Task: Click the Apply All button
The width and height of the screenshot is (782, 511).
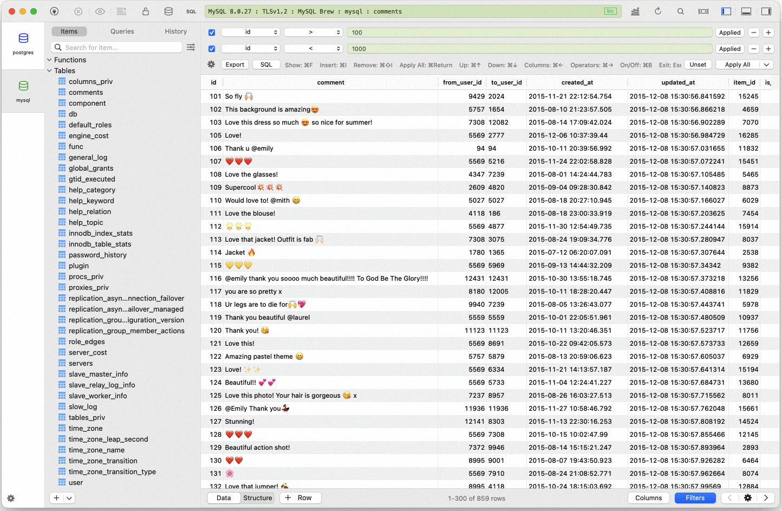Action: click(738, 64)
